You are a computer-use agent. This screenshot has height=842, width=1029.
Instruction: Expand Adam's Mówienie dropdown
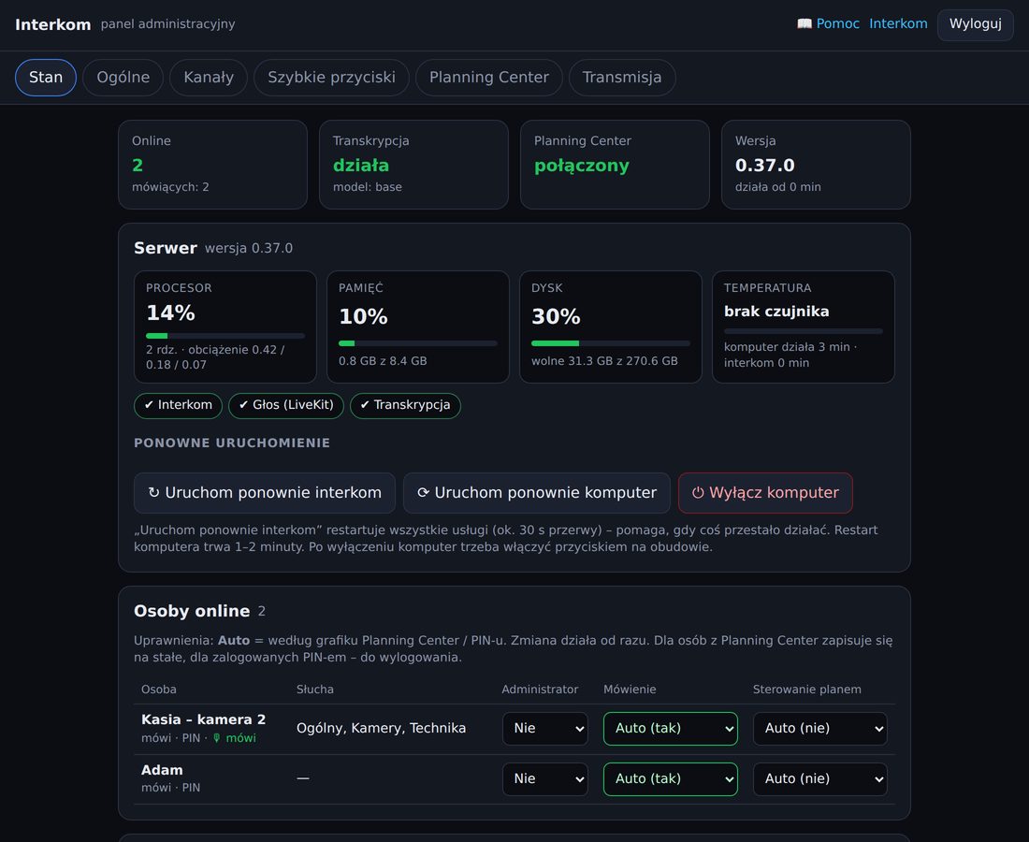(x=670, y=779)
